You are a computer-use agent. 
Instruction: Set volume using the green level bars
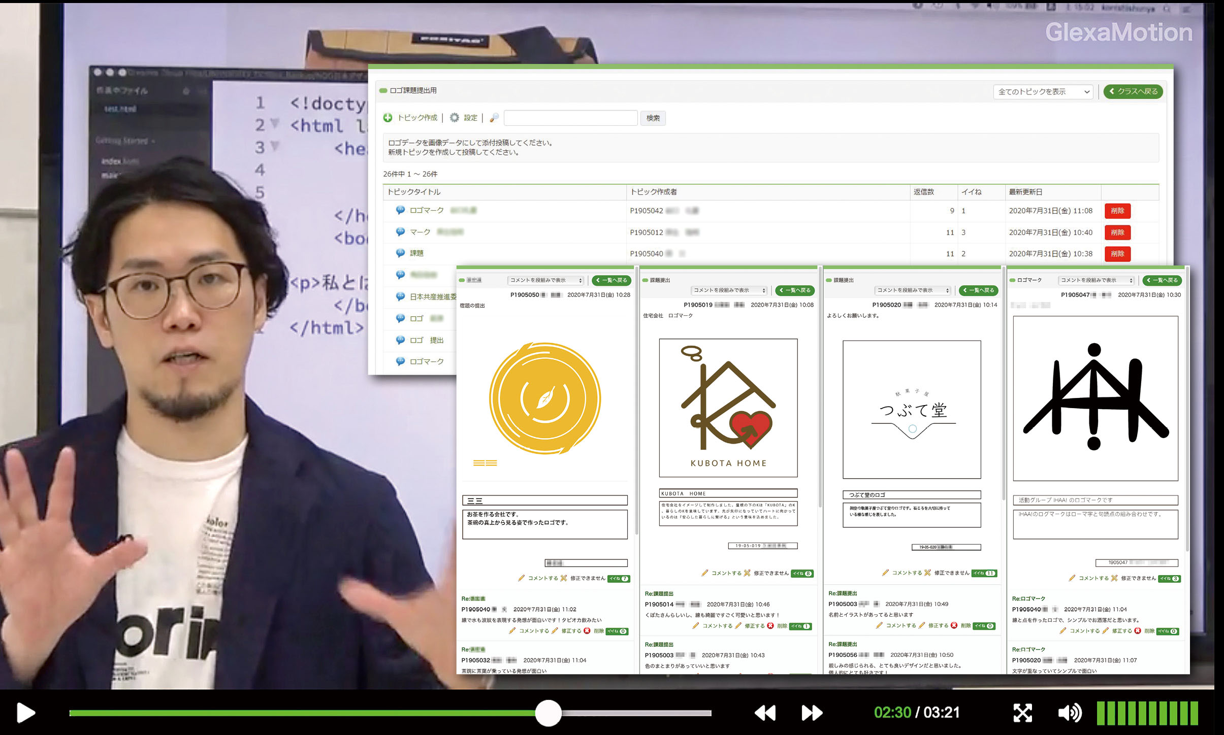(x=1147, y=713)
